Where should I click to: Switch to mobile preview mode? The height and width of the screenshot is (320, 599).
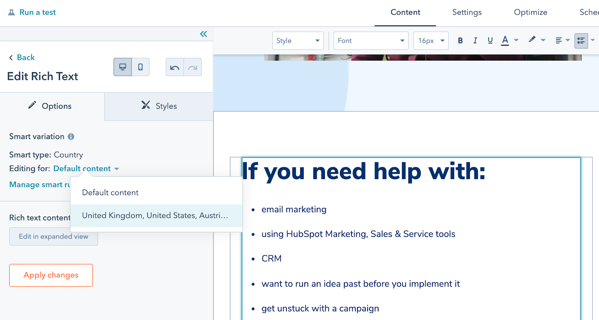pos(140,67)
